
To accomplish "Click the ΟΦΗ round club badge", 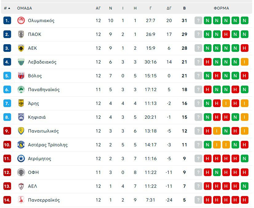I will (x=21, y=172).
